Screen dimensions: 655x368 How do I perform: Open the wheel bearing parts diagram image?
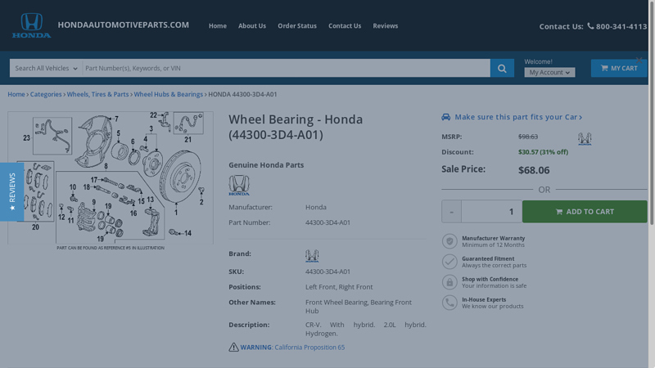tap(111, 177)
